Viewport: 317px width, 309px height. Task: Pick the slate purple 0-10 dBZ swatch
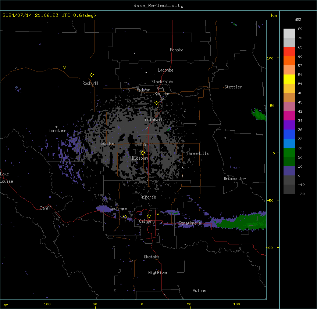point(289,171)
